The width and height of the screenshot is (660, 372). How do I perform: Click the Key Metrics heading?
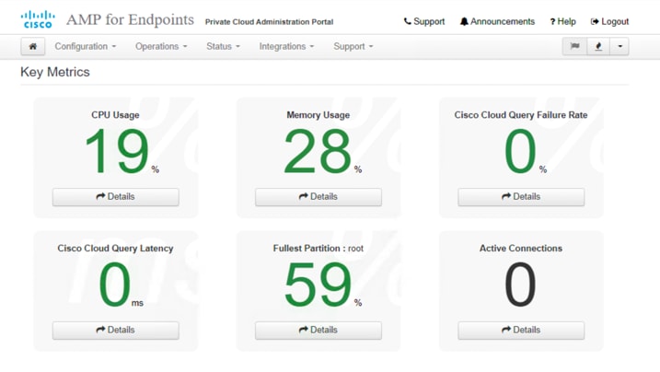55,72
